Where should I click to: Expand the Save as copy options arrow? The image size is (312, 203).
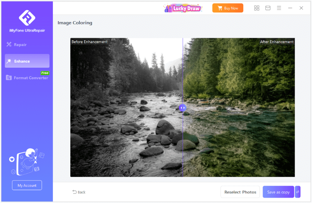tap(298, 192)
